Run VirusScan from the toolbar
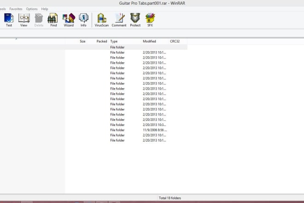This screenshot has height=203, width=304. click(x=102, y=20)
